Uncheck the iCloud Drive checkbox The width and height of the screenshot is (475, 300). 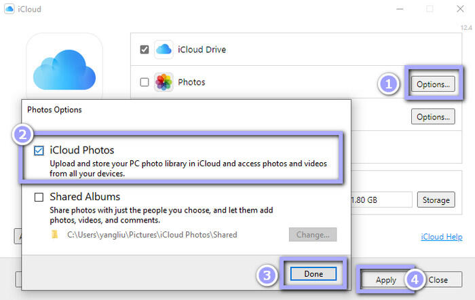(x=144, y=50)
